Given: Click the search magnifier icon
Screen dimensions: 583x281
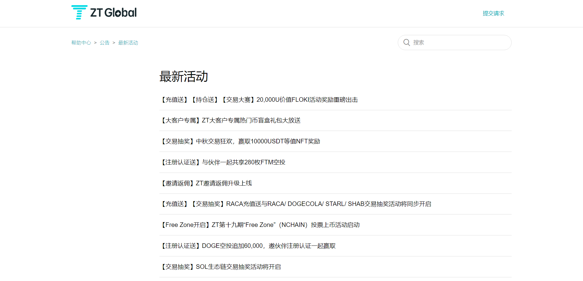Looking at the screenshot, I should pos(407,43).
